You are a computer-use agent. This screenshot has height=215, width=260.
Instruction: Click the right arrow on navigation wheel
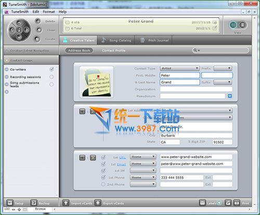27,30
